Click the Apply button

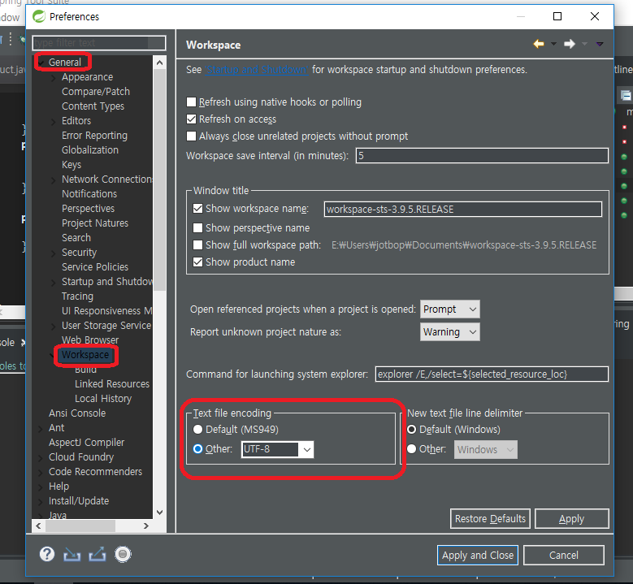coord(571,519)
